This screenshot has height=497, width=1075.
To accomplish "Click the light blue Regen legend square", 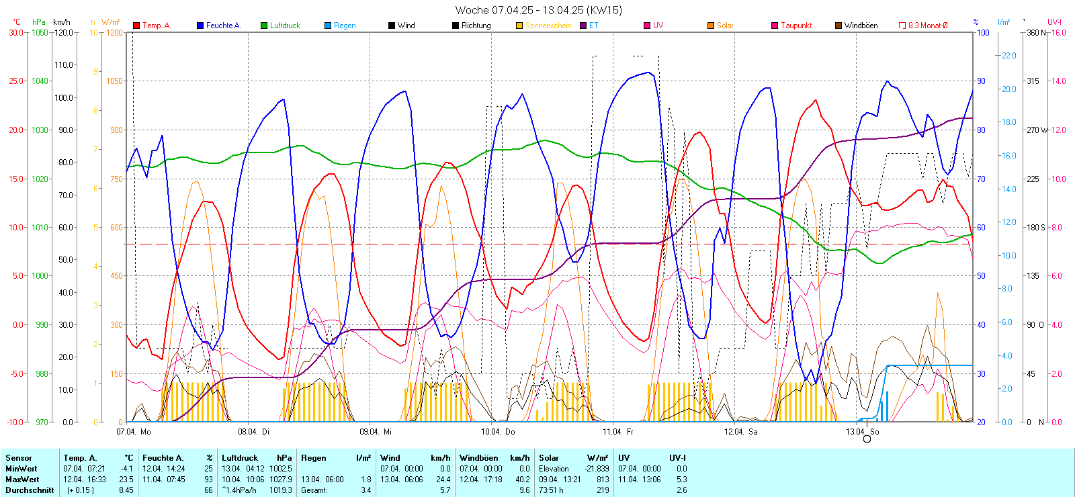I will click(328, 26).
